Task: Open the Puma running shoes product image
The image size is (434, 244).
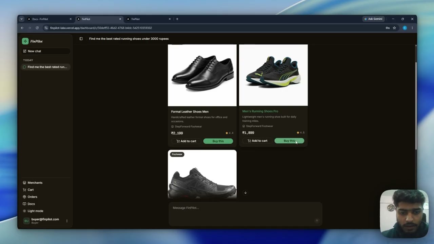Action: (273, 75)
